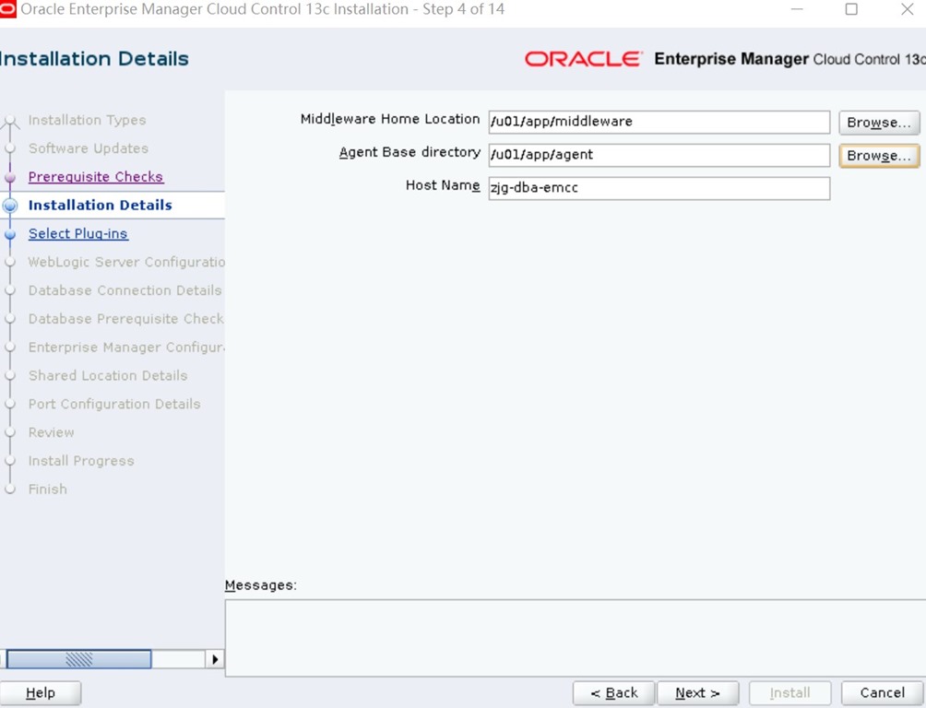The image size is (926, 708).
Task: Select the Installation Details step
Action: (x=100, y=205)
